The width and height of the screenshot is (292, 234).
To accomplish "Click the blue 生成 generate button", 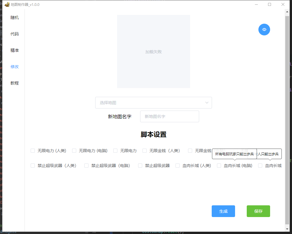I will point(223,211).
